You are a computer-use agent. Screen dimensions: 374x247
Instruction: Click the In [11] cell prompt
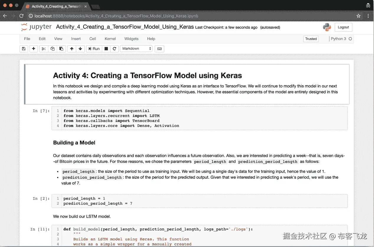coord(40,229)
